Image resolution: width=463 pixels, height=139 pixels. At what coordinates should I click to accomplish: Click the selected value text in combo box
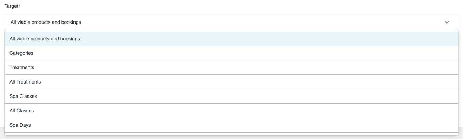tap(46, 22)
